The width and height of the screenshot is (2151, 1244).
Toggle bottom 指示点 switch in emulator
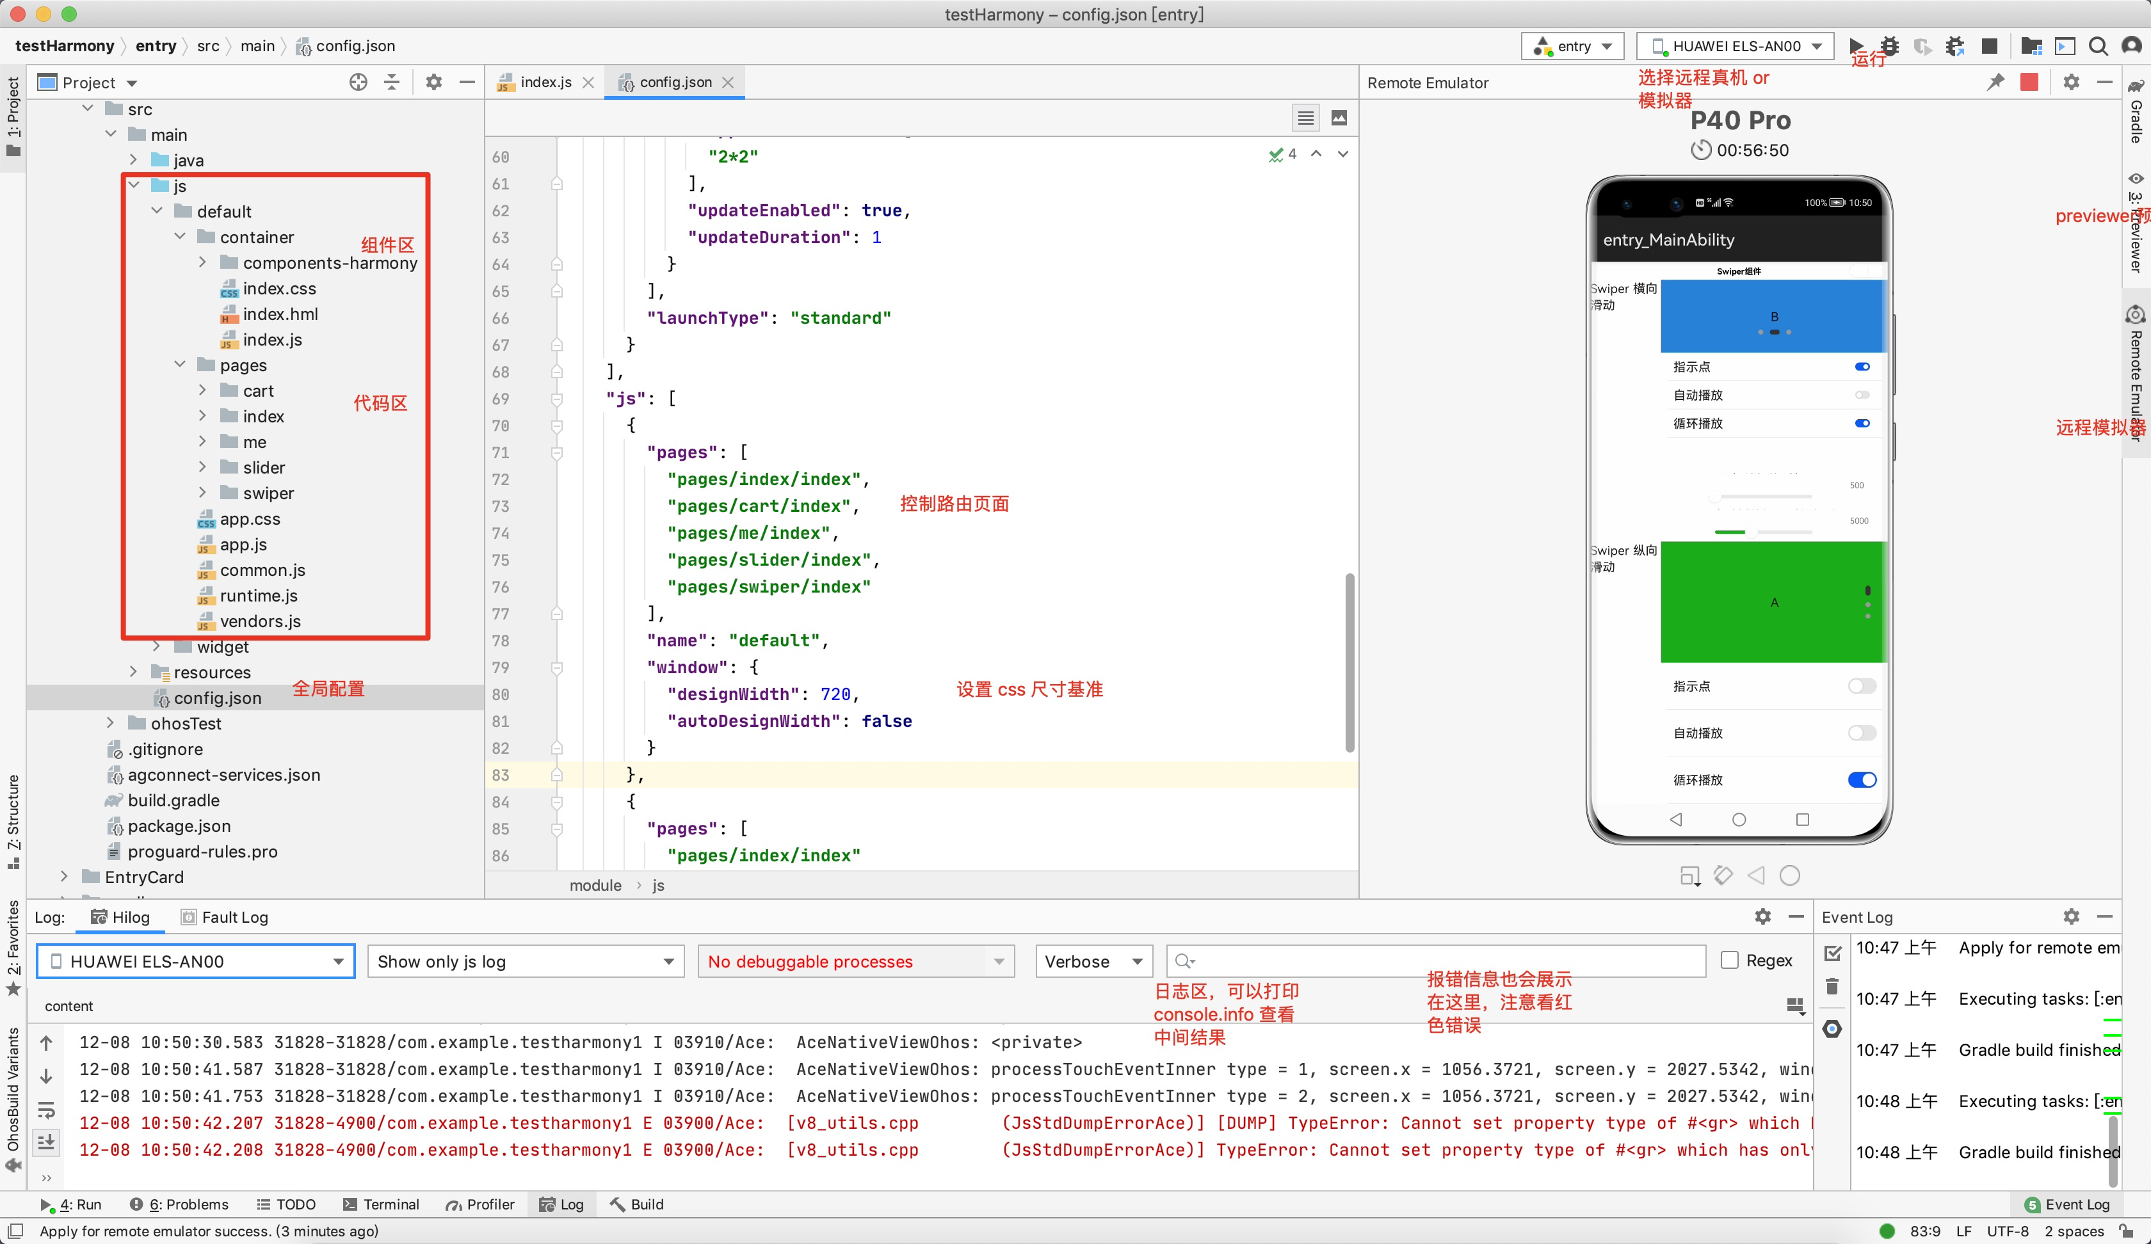tap(1862, 686)
